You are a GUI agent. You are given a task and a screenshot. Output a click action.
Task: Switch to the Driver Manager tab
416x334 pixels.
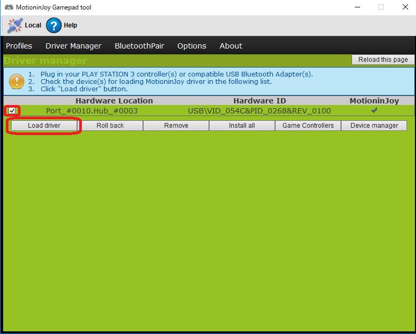[73, 46]
